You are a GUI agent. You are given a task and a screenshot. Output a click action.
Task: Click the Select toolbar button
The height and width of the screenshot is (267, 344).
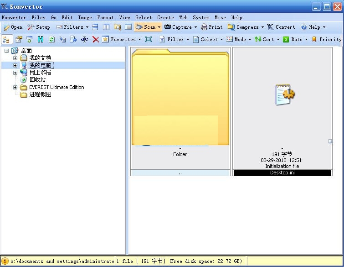pos(205,40)
